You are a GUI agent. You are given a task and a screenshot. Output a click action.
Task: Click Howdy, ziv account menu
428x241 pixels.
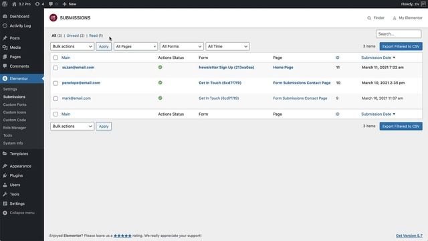pos(413,4)
